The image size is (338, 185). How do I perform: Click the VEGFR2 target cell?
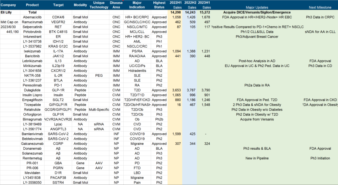coord(58,22)
